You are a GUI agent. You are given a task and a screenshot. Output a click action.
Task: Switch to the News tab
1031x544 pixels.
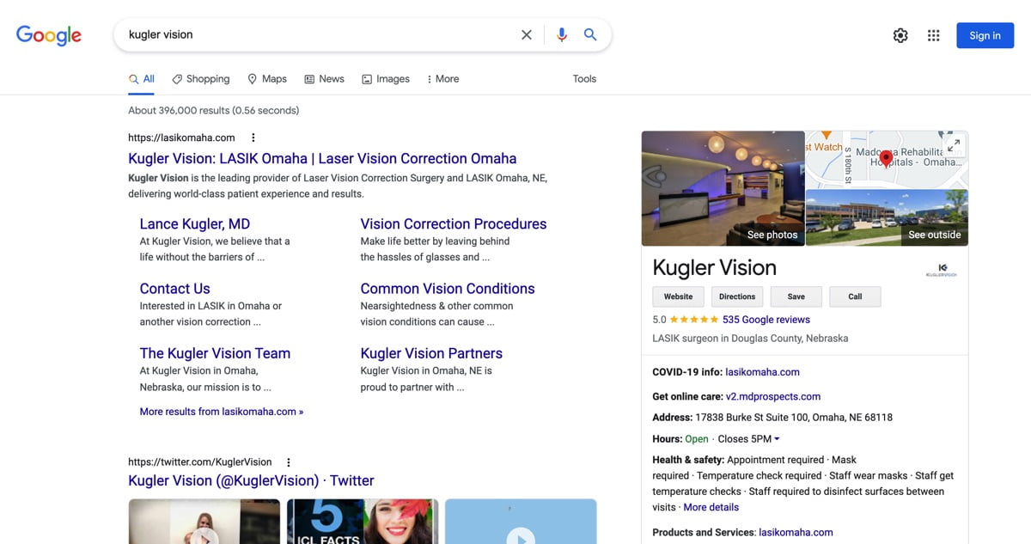(324, 79)
